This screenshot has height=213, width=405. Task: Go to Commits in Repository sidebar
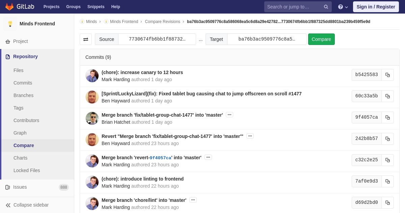click(23, 83)
